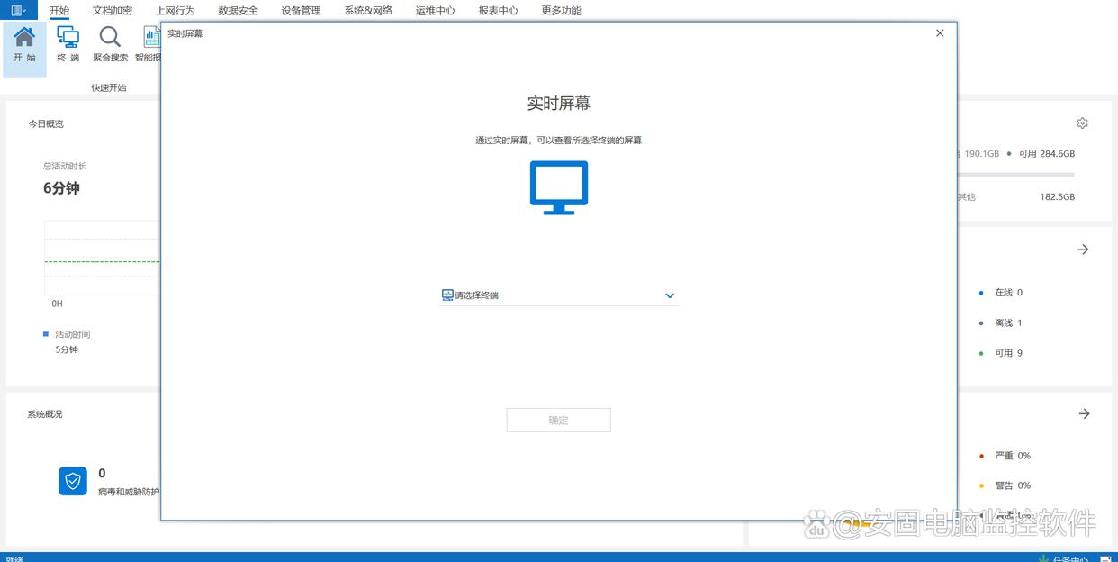Click the 今日概览 panel title
Viewport: 1118px width, 562px height.
(x=46, y=123)
